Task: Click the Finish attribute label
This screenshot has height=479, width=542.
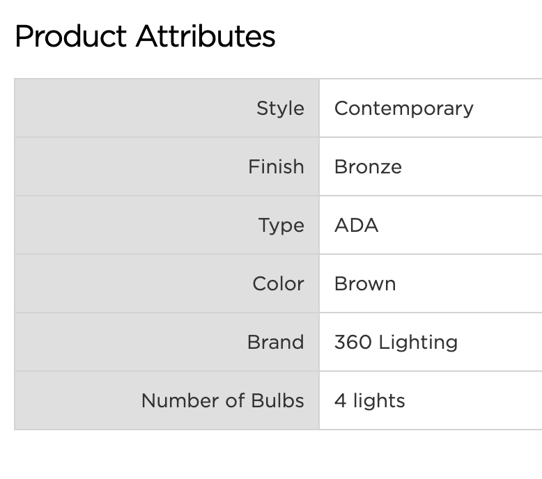Action: pyautogui.click(x=276, y=167)
